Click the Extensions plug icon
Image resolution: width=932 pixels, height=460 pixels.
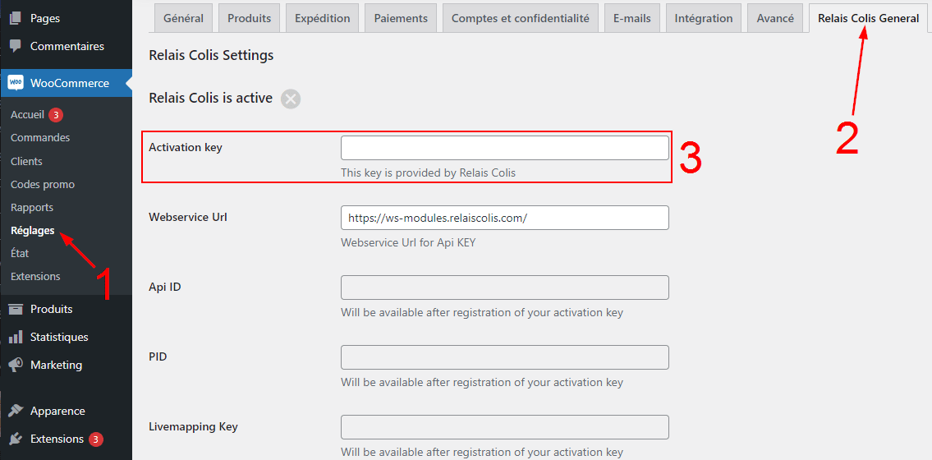(16, 439)
